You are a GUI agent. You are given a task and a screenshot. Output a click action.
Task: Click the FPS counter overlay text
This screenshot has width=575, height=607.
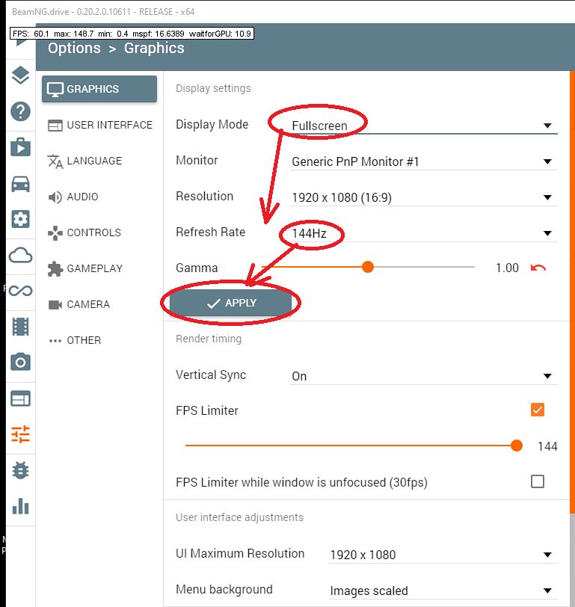pyautogui.click(x=132, y=34)
